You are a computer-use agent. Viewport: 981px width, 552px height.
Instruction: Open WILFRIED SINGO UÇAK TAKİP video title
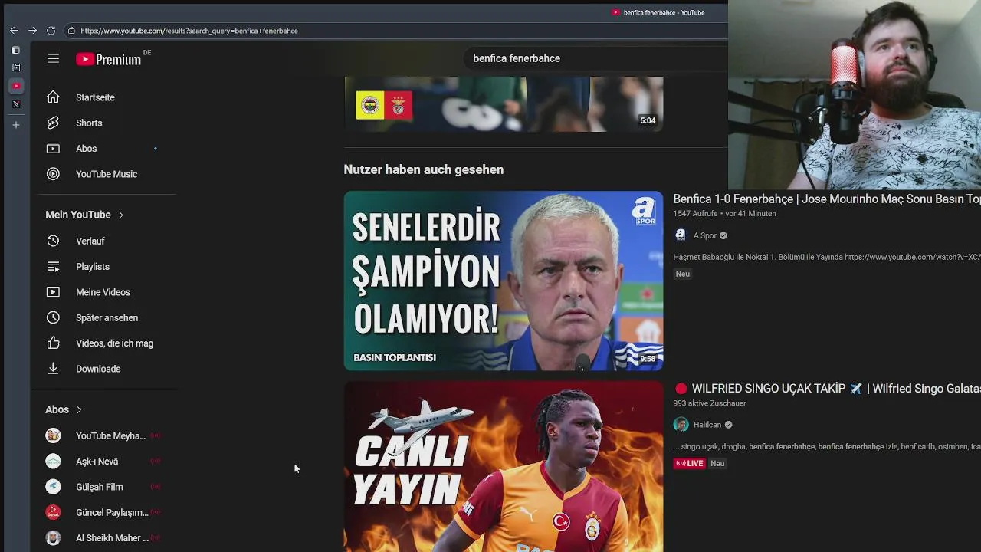point(827,389)
